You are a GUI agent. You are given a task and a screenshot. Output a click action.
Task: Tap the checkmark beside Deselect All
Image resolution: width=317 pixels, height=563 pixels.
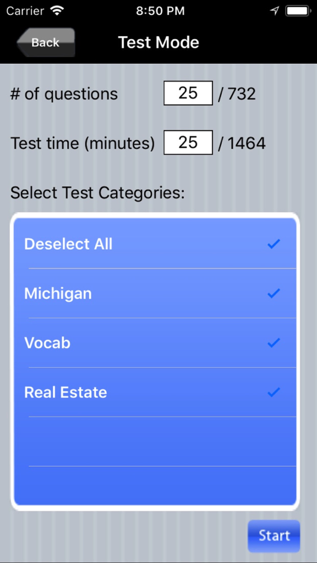coord(274,244)
